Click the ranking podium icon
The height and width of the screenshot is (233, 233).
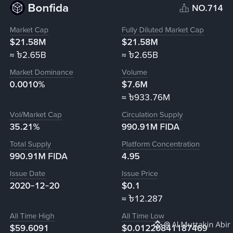[x=184, y=8]
